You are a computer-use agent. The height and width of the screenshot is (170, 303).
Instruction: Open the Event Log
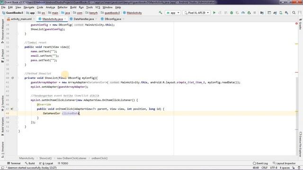(x=260, y=163)
